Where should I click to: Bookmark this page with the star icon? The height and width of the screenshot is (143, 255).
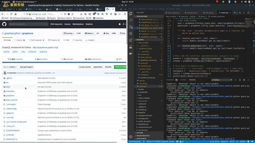(73, 14)
